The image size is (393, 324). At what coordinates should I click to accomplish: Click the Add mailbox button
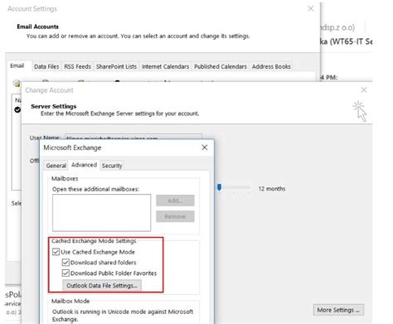175,201
